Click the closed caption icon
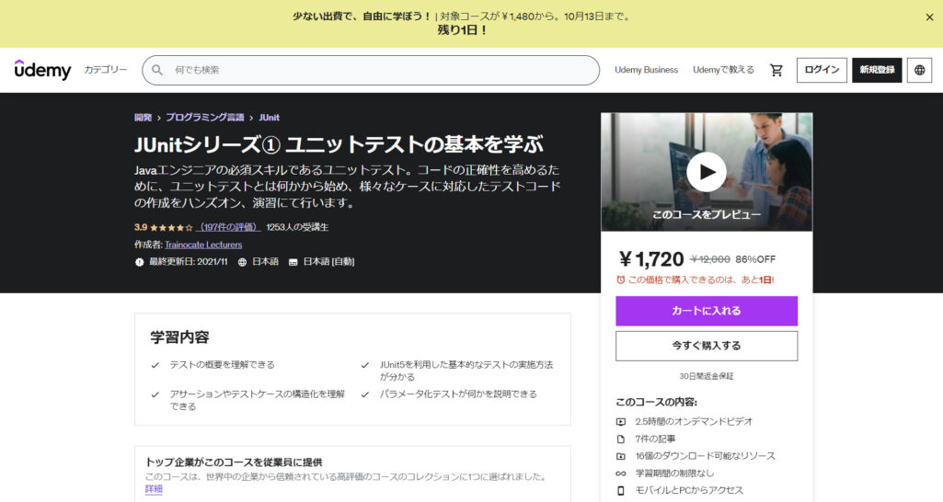This screenshot has height=502, width=943. pyautogui.click(x=293, y=262)
